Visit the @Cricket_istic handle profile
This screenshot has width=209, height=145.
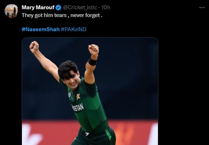80,7
